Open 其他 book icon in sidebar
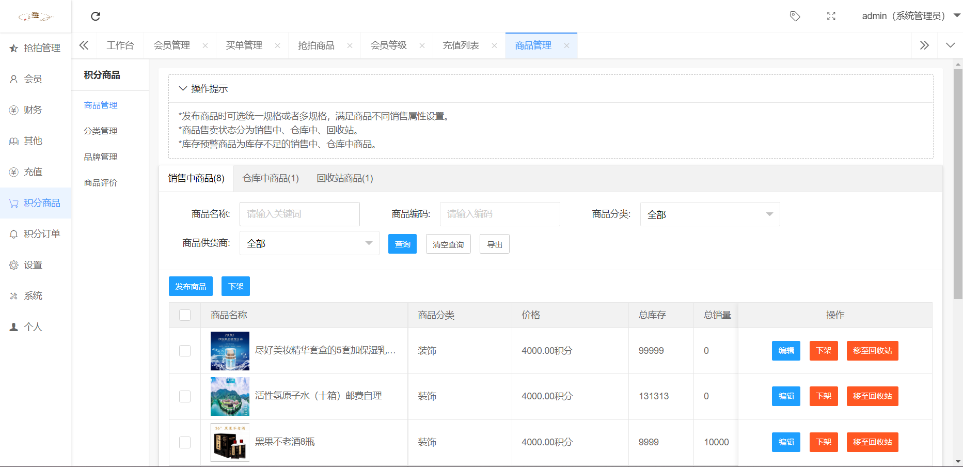This screenshot has width=963, height=467. tap(14, 141)
